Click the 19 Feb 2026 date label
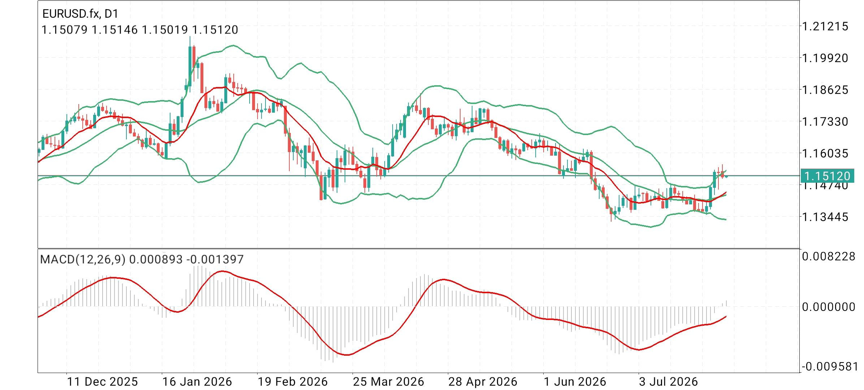The image size is (864, 390). tap(293, 382)
